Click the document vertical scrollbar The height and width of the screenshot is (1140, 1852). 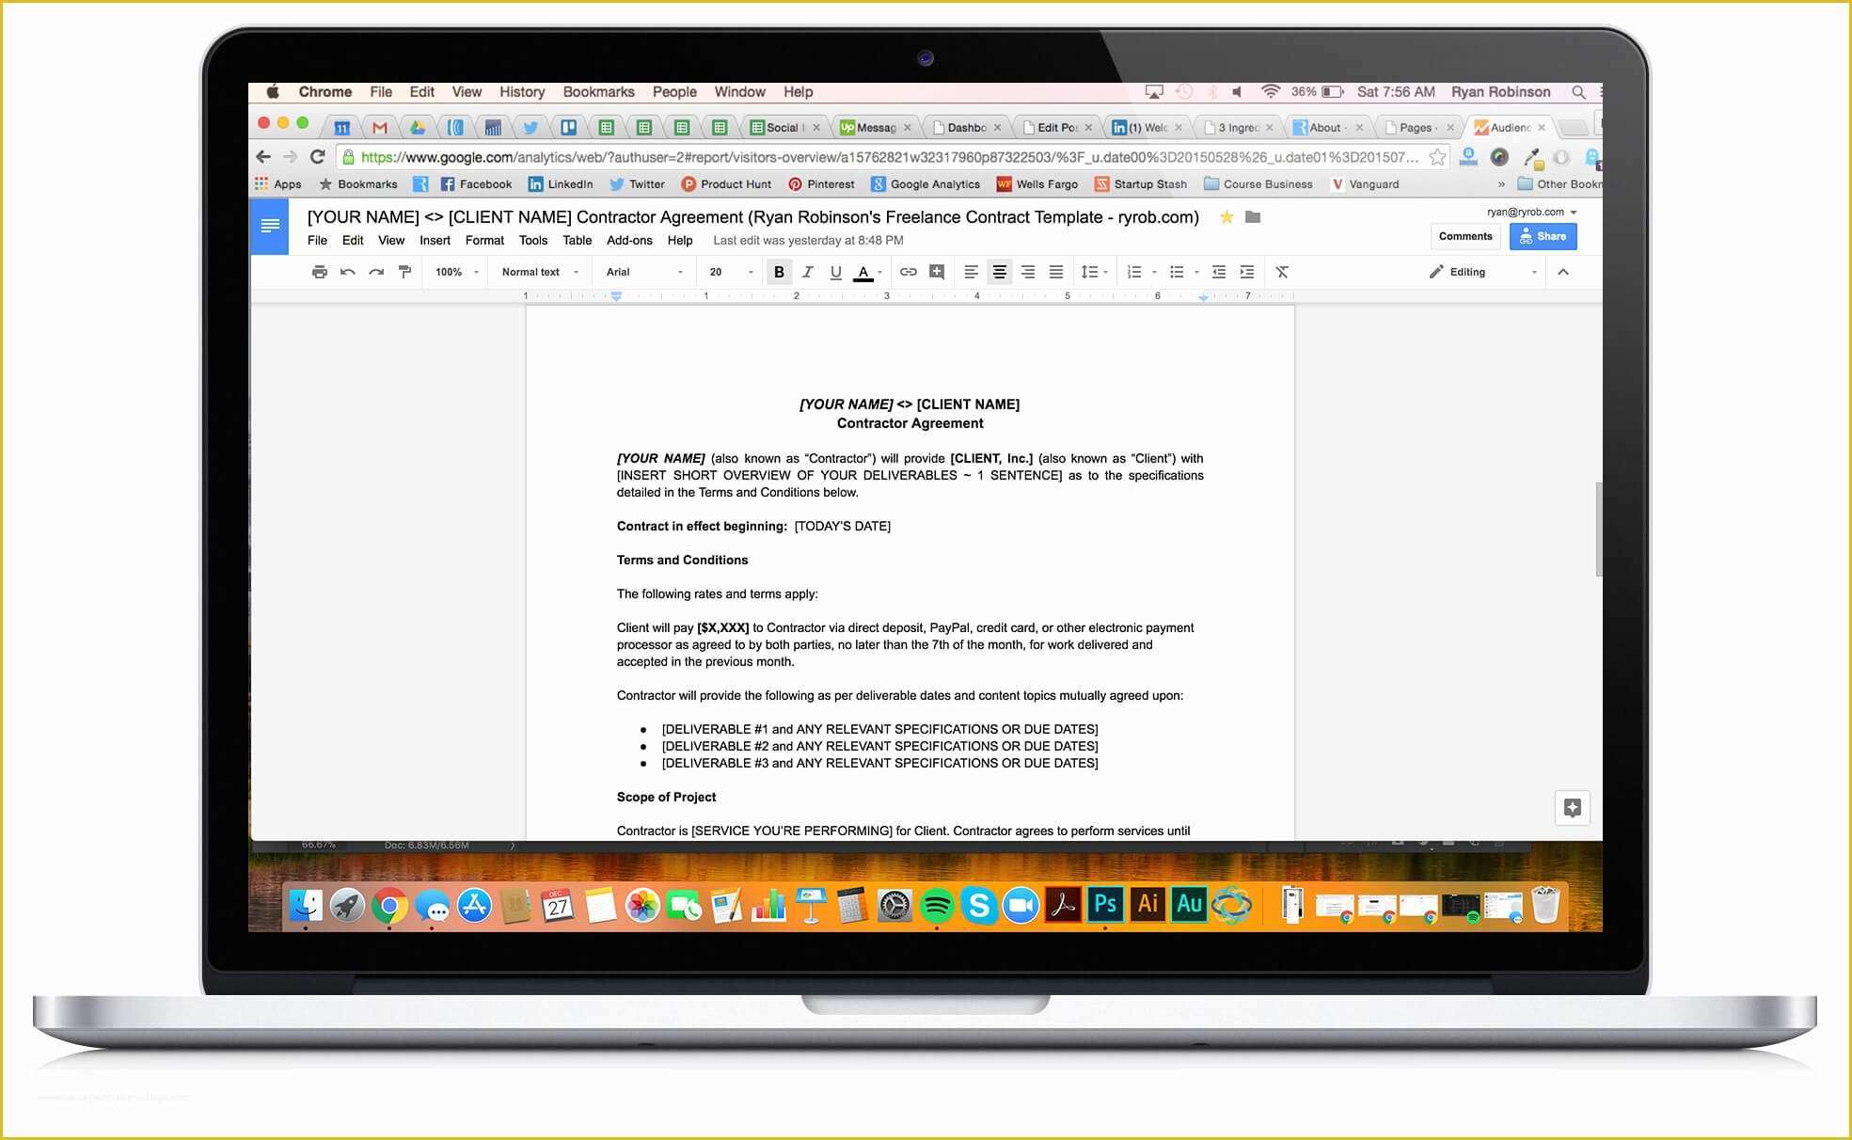(1597, 529)
